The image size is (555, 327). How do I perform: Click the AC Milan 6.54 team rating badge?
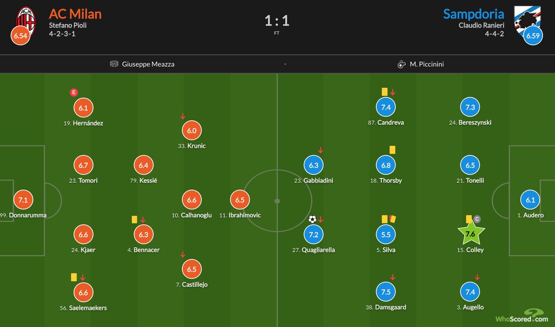click(x=21, y=36)
